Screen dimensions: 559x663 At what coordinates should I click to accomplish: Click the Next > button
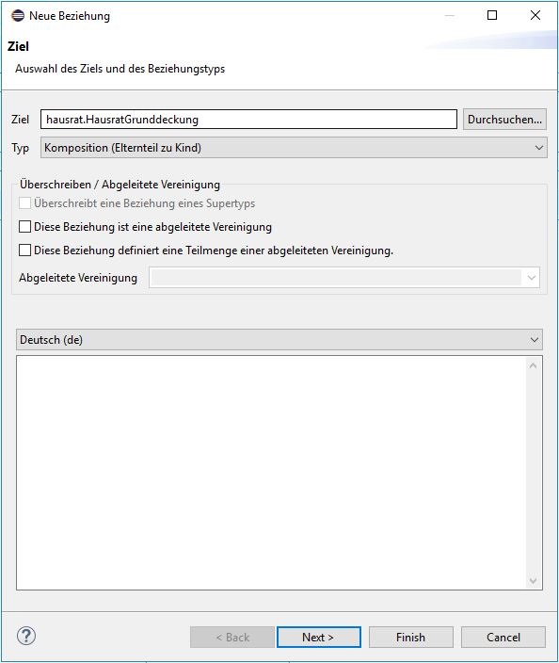(x=319, y=637)
